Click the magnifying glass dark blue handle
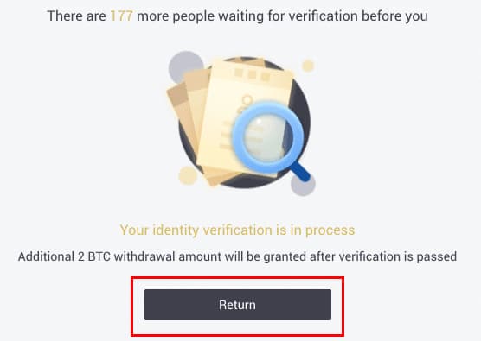Viewport: 481px width, 341px height. 299,172
